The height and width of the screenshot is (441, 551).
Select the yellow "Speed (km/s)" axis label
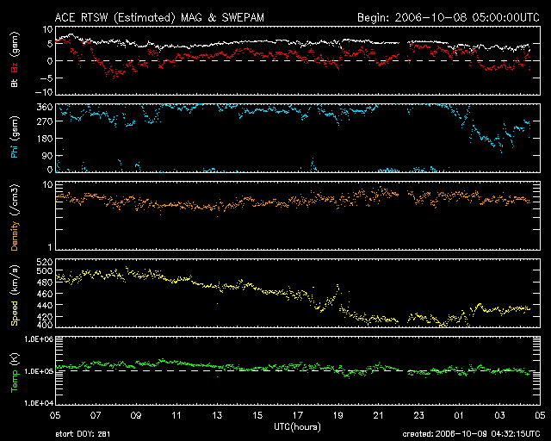click(x=15, y=295)
